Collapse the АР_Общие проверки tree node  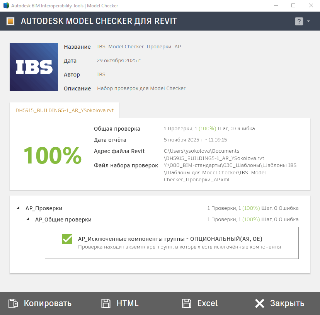coord(28,219)
